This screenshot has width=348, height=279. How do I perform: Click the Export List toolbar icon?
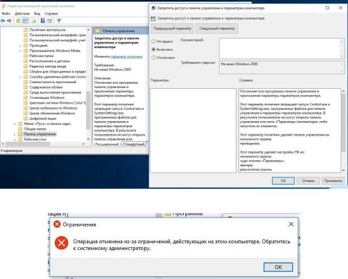click(34, 21)
